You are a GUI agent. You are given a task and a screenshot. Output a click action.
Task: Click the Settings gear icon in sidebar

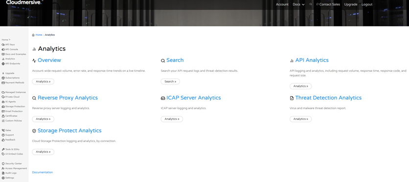coord(3,178)
